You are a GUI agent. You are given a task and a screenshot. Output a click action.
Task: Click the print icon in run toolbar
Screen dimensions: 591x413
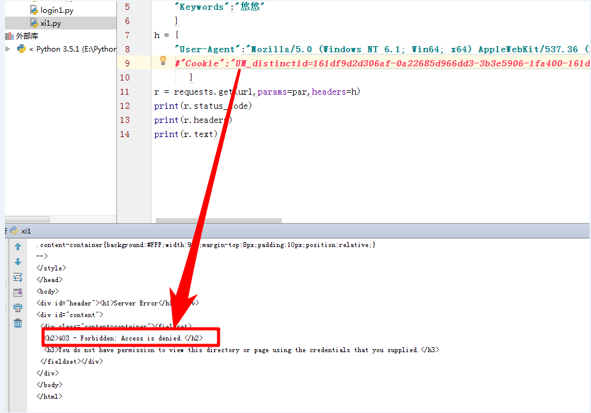[x=18, y=308]
